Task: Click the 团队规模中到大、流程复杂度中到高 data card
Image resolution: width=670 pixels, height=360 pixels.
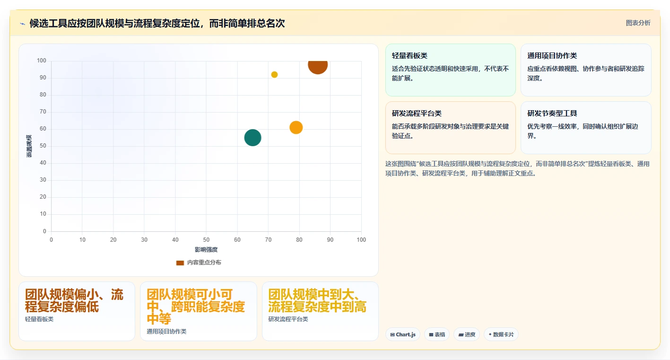Action: click(x=320, y=311)
